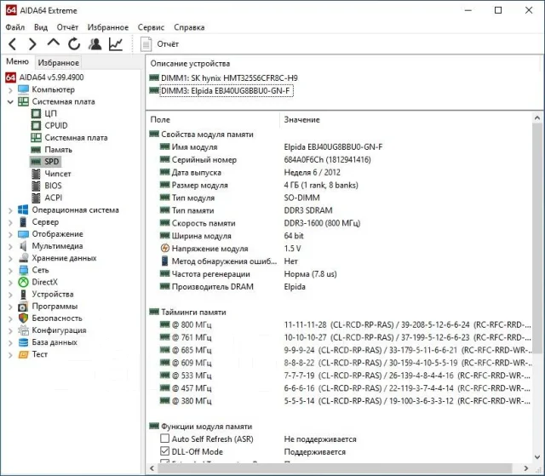The image size is (545, 476).
Task: Open the BIOS tree item
Action: [53, 186]
